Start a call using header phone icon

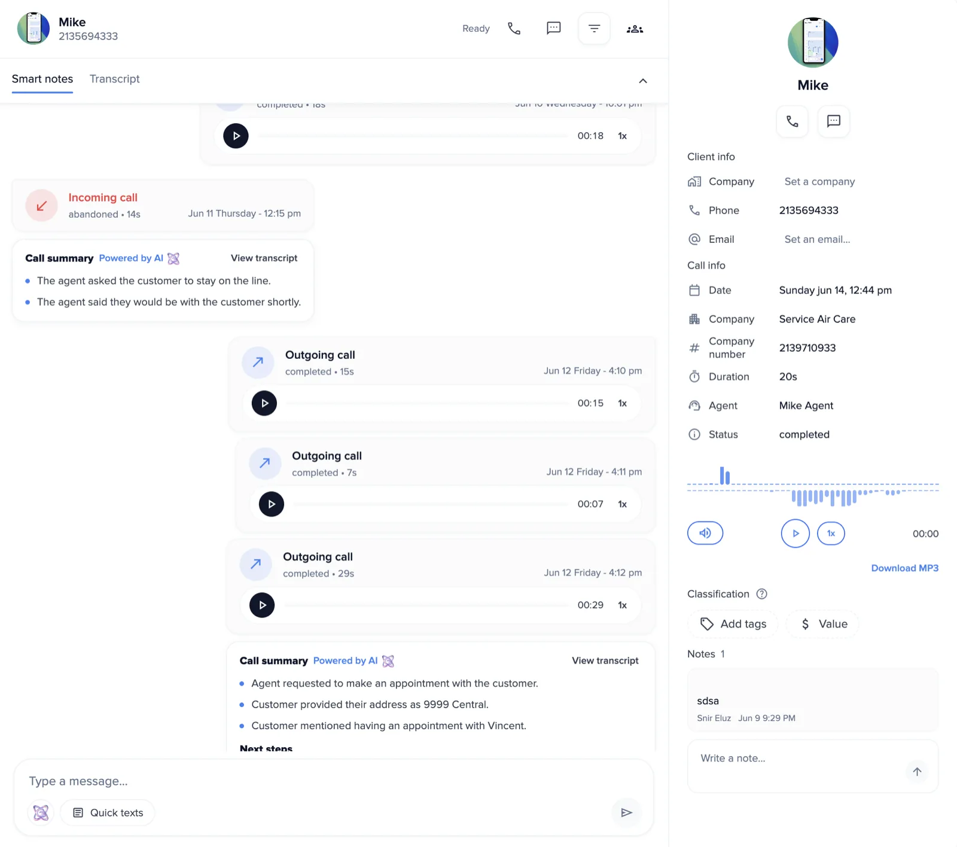514,29
